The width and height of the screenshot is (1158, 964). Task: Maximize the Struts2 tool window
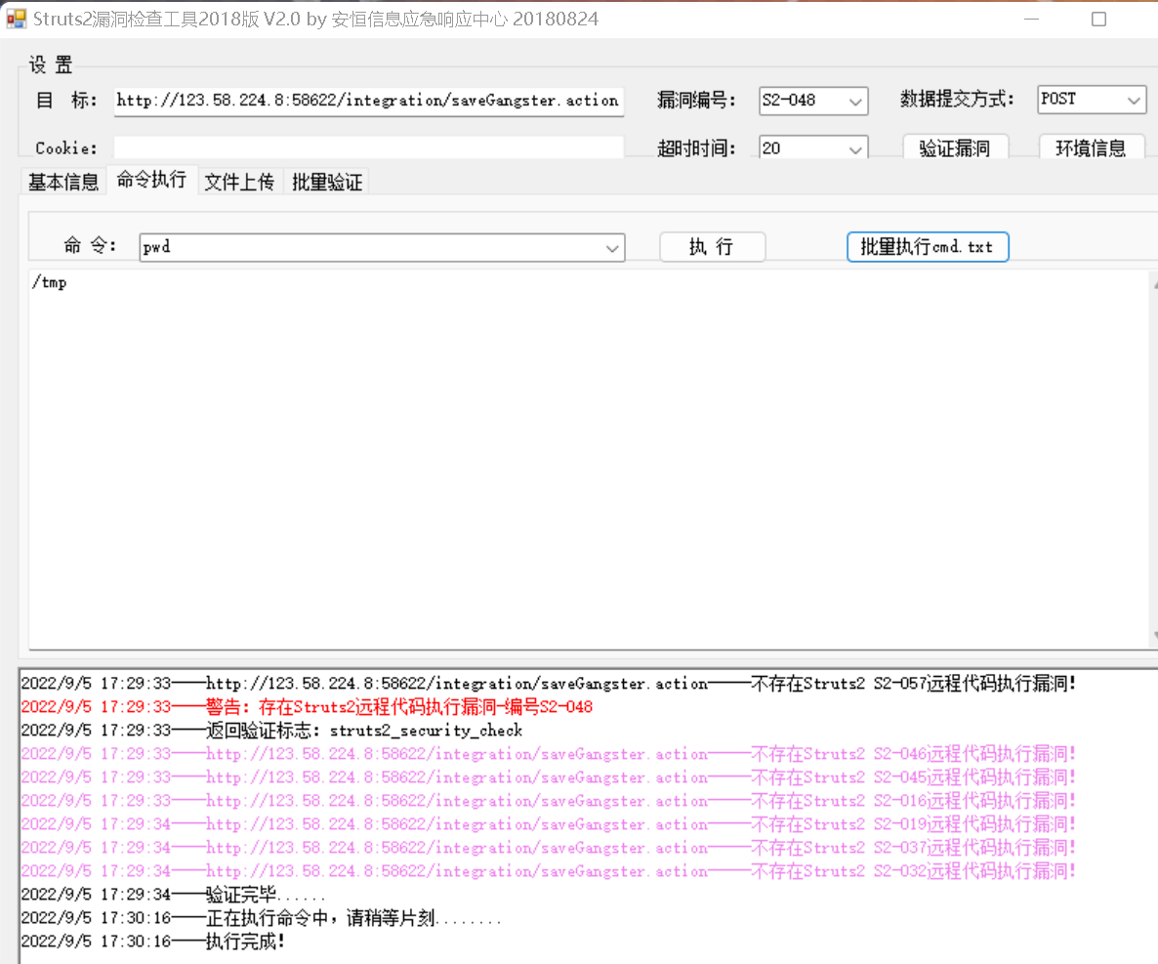coord(1098,20)
